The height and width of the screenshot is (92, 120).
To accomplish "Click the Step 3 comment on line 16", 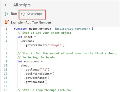I will click(x=44, y=90).
